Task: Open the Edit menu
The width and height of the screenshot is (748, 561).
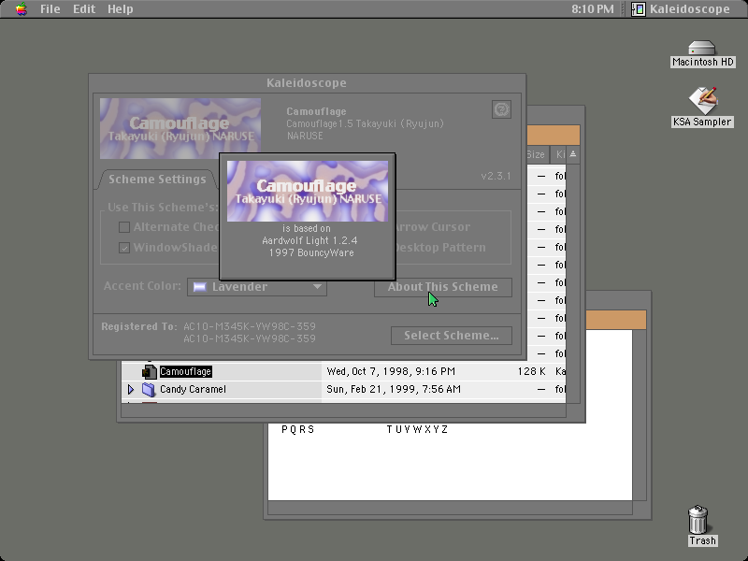Action: point(84,9)
